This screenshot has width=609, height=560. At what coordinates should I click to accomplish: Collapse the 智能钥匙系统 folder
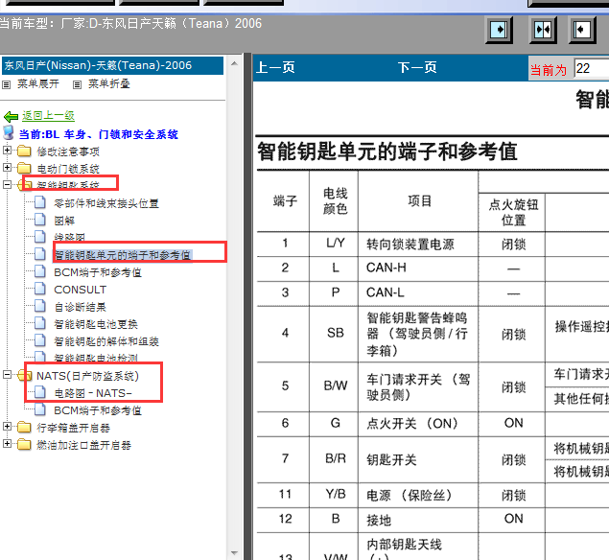pos(7,184)
